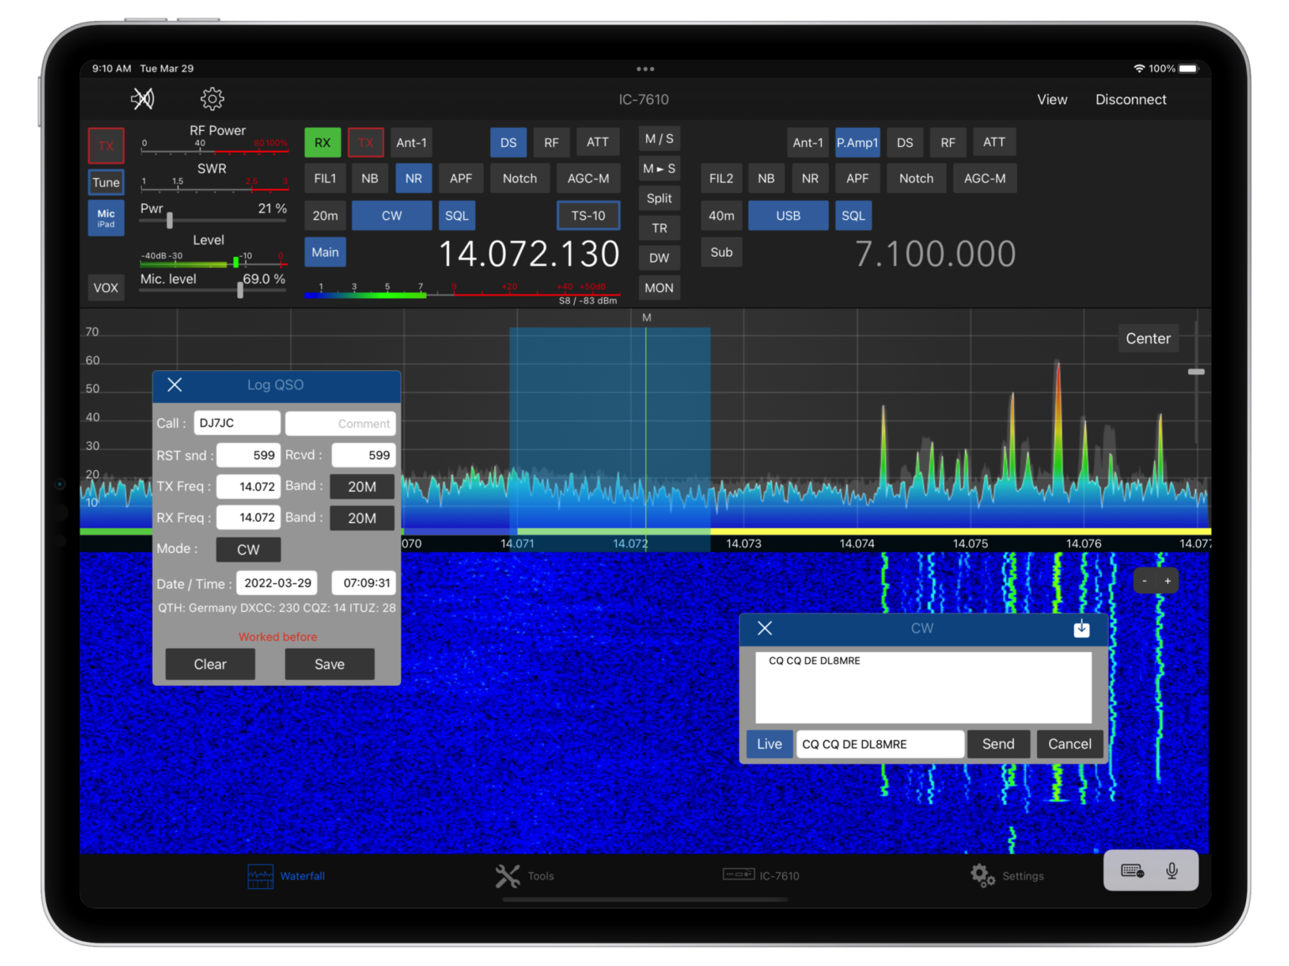Tap the microphone icon bottom right
Image resolution: width=1289 pixels, height=966 pixels.
[1172, 870]
